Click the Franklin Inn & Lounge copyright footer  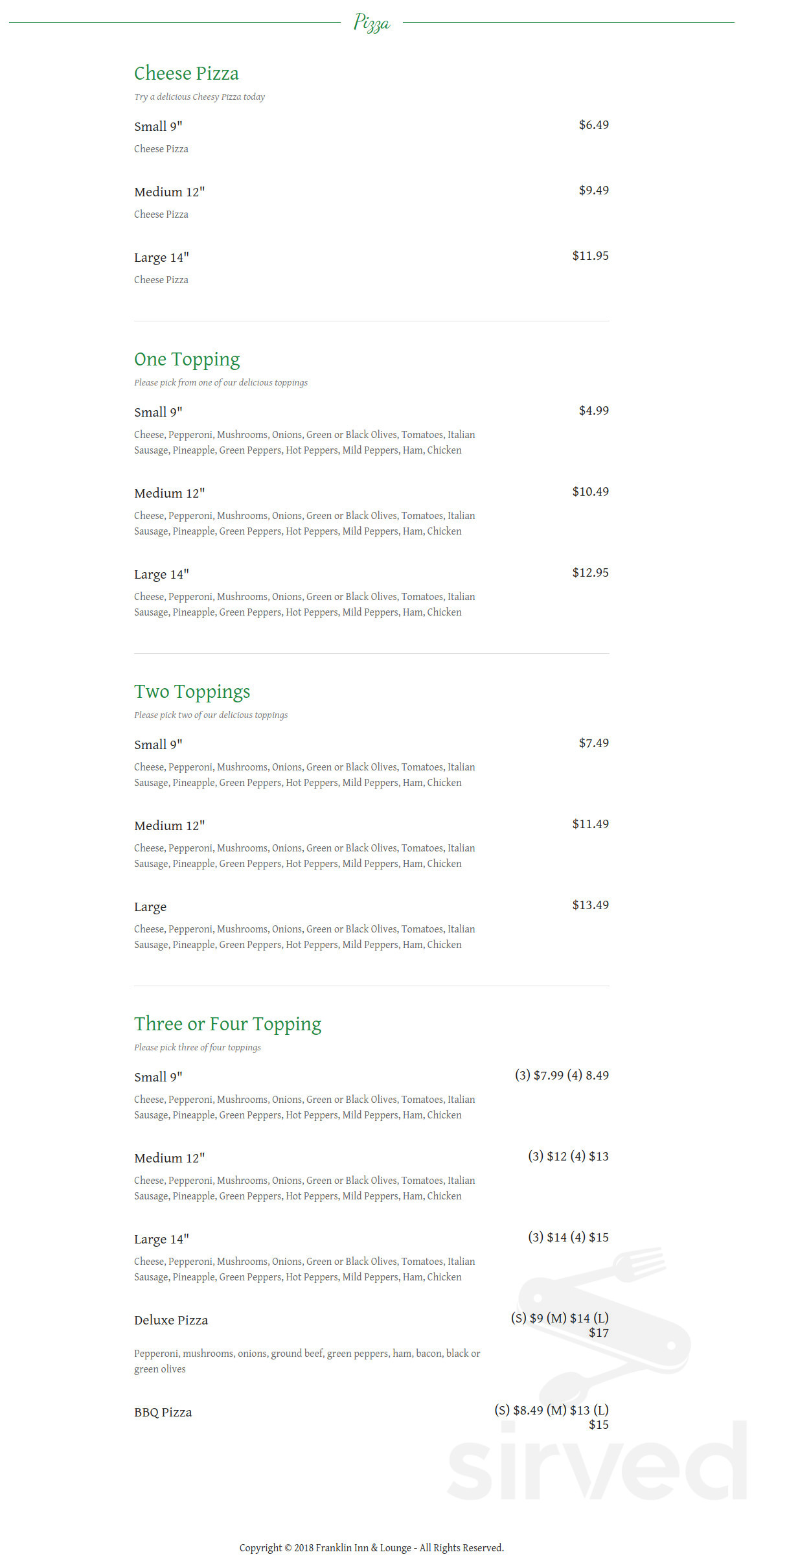coord(371,1547)
